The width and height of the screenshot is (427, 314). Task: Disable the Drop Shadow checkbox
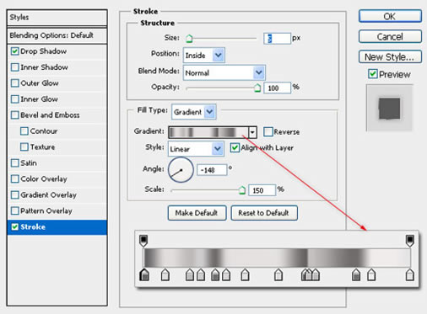click(x=14, y=51)
